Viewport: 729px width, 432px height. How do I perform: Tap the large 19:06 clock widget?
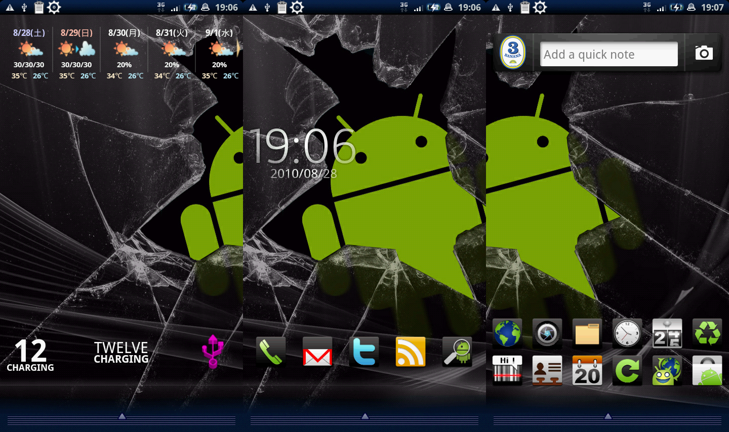tap(304, 146)
